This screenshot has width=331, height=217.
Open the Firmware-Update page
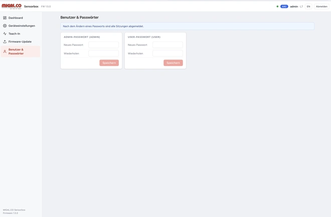pos(20,41)
